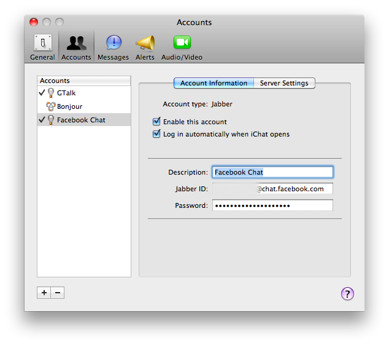Open the Audio/Video preferences pane
389x345 pixels.
pos(182,47)
